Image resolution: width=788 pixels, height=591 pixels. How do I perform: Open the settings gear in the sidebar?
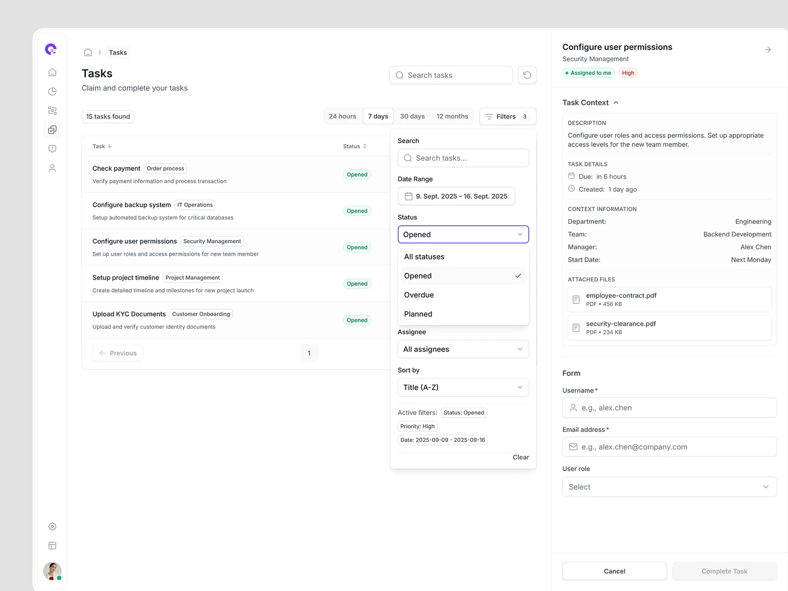(x=52, y=526)
